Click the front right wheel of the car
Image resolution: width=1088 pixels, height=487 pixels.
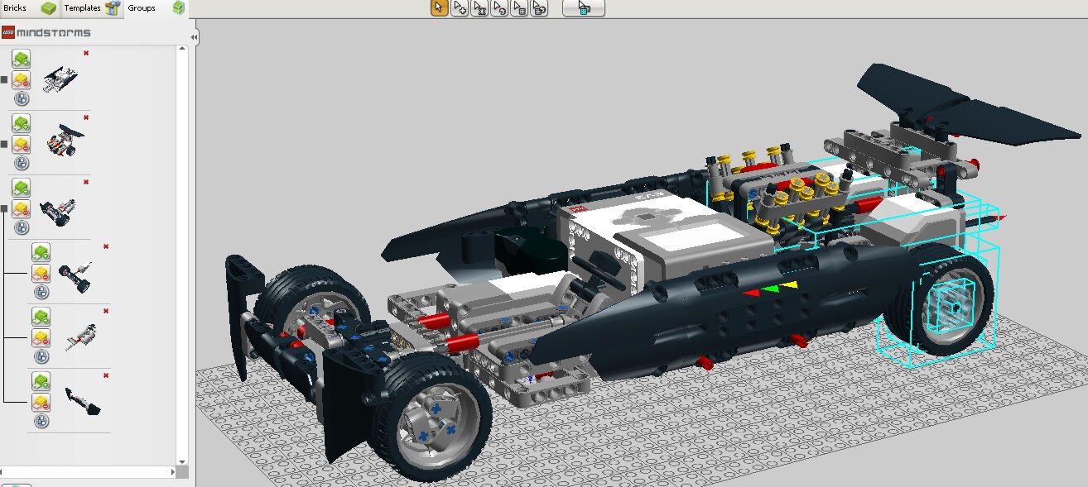click(428, 418)
